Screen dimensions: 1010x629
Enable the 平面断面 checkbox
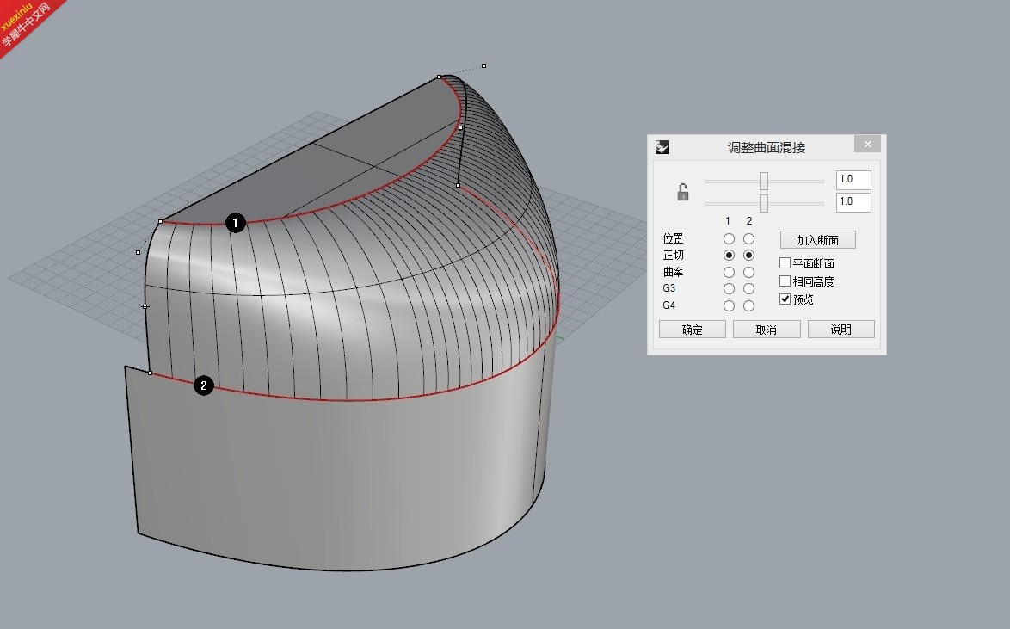[x=785, y=263]
